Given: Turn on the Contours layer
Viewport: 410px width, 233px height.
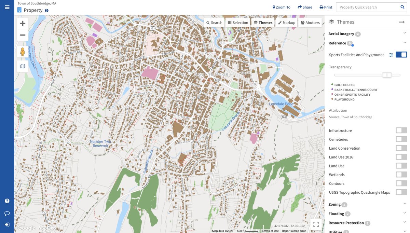Looking at the screenshot, I should coord(401,183).
